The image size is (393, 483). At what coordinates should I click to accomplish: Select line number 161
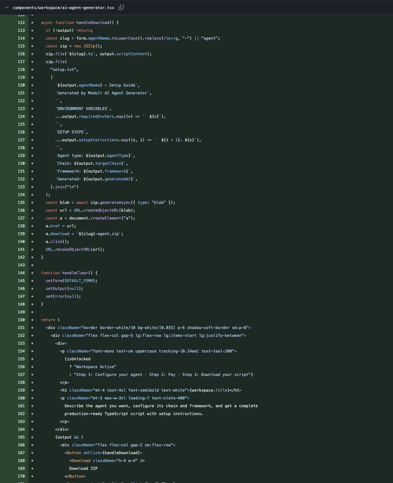[x=21, y=406]
